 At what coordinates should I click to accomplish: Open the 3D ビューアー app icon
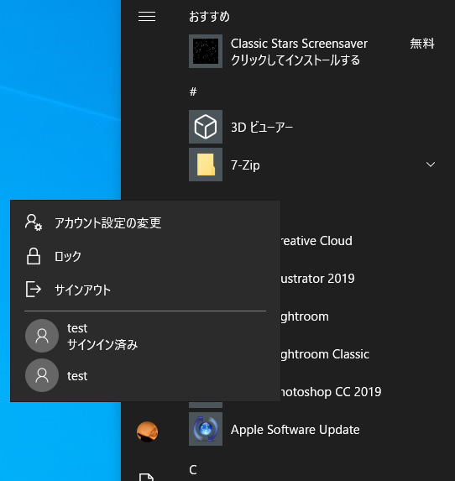pos(206,127)
